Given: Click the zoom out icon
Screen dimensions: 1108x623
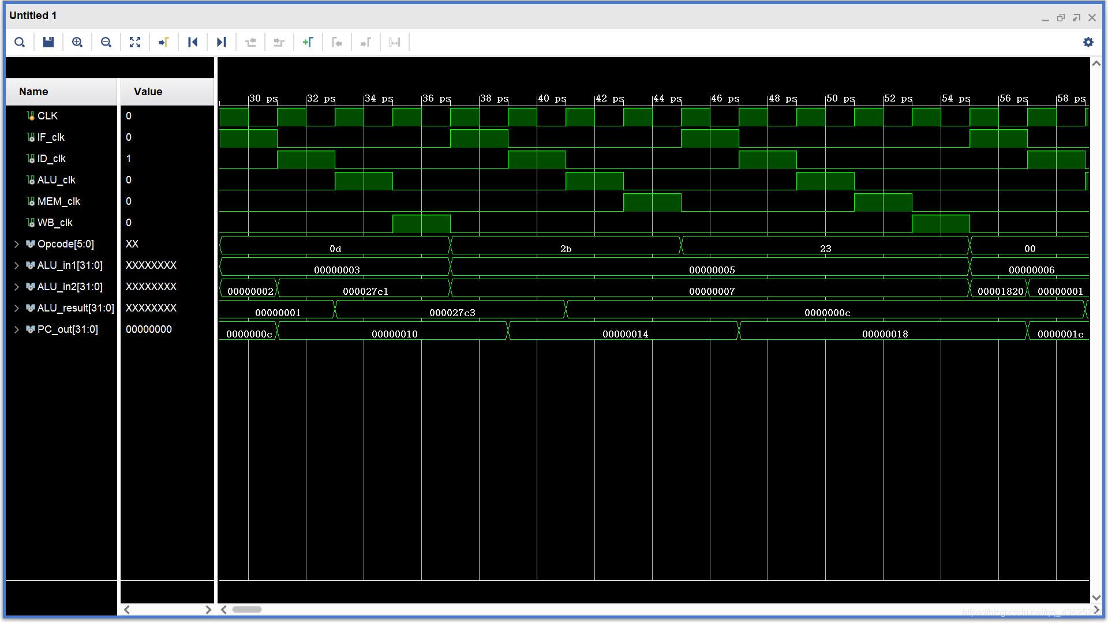Looking at the screenshot, I should [107, 43].
